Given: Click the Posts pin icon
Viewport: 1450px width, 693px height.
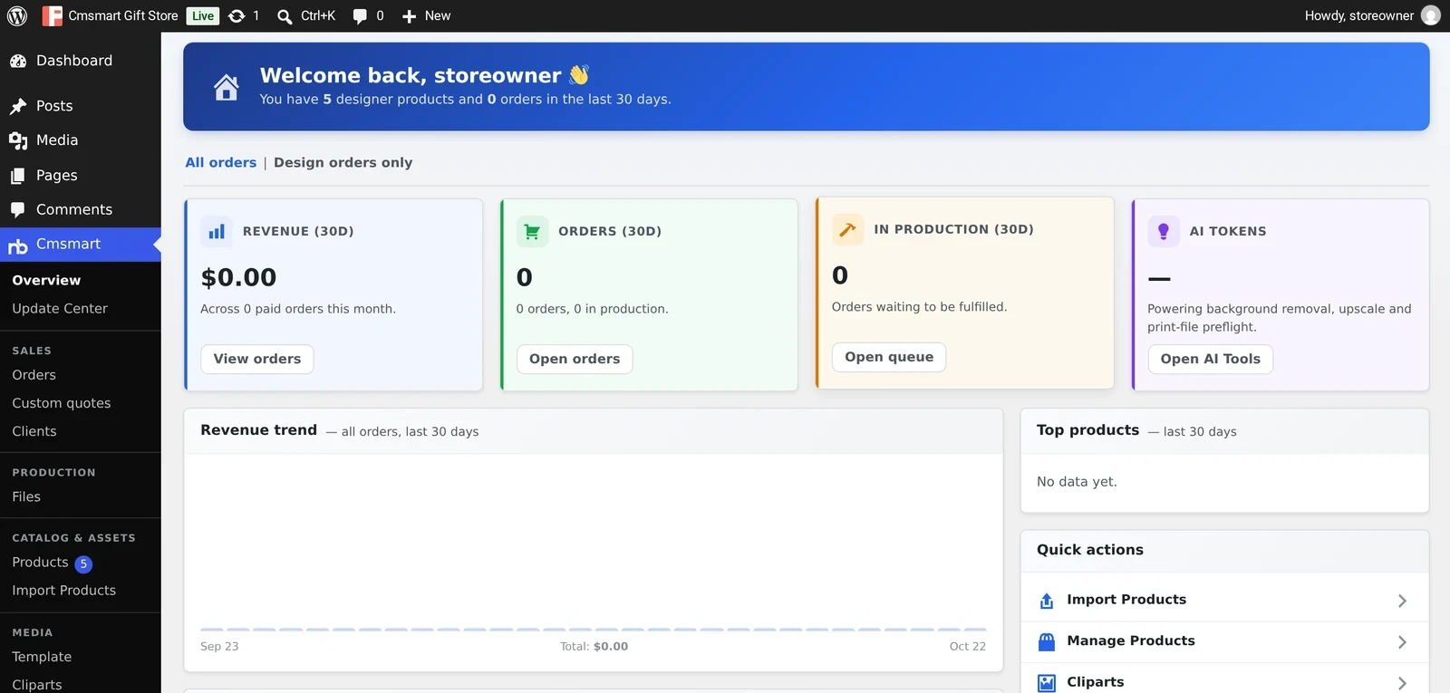Looking at the screenshot, I should click(x=18, y=107).
